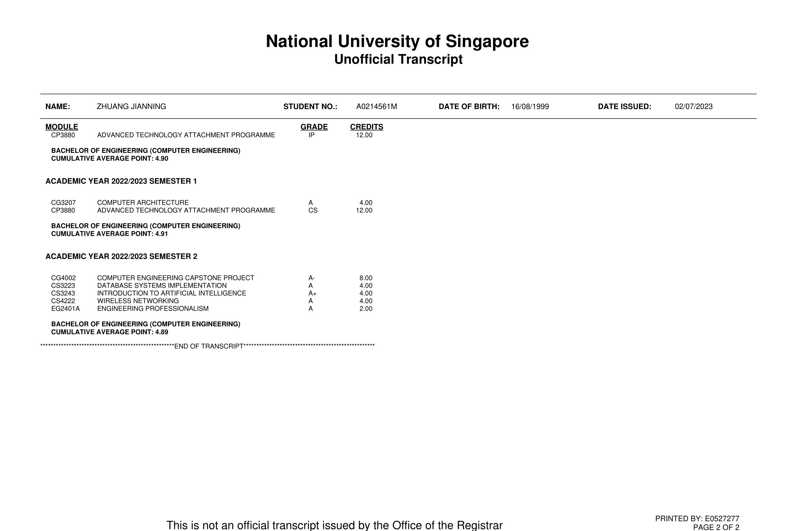The width and height of the screenshot is (797, 531).
Task: Click 'WIRELESS NETWORKING' module title
Action: point(138,301)
